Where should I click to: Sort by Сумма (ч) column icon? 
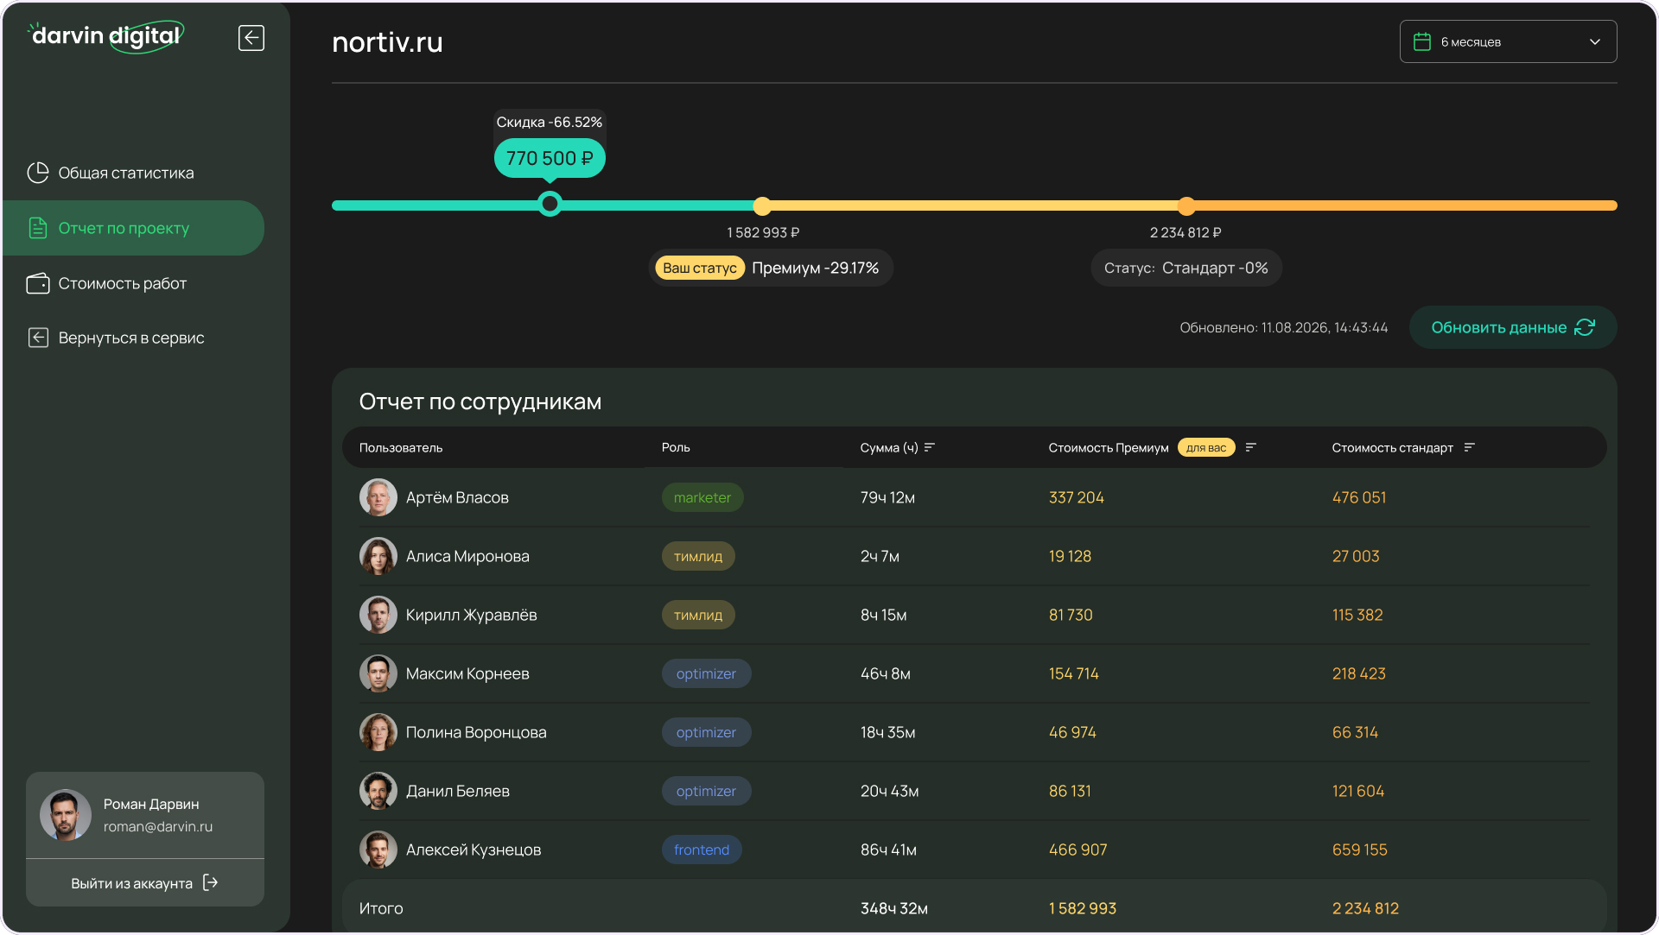(930, 447)
